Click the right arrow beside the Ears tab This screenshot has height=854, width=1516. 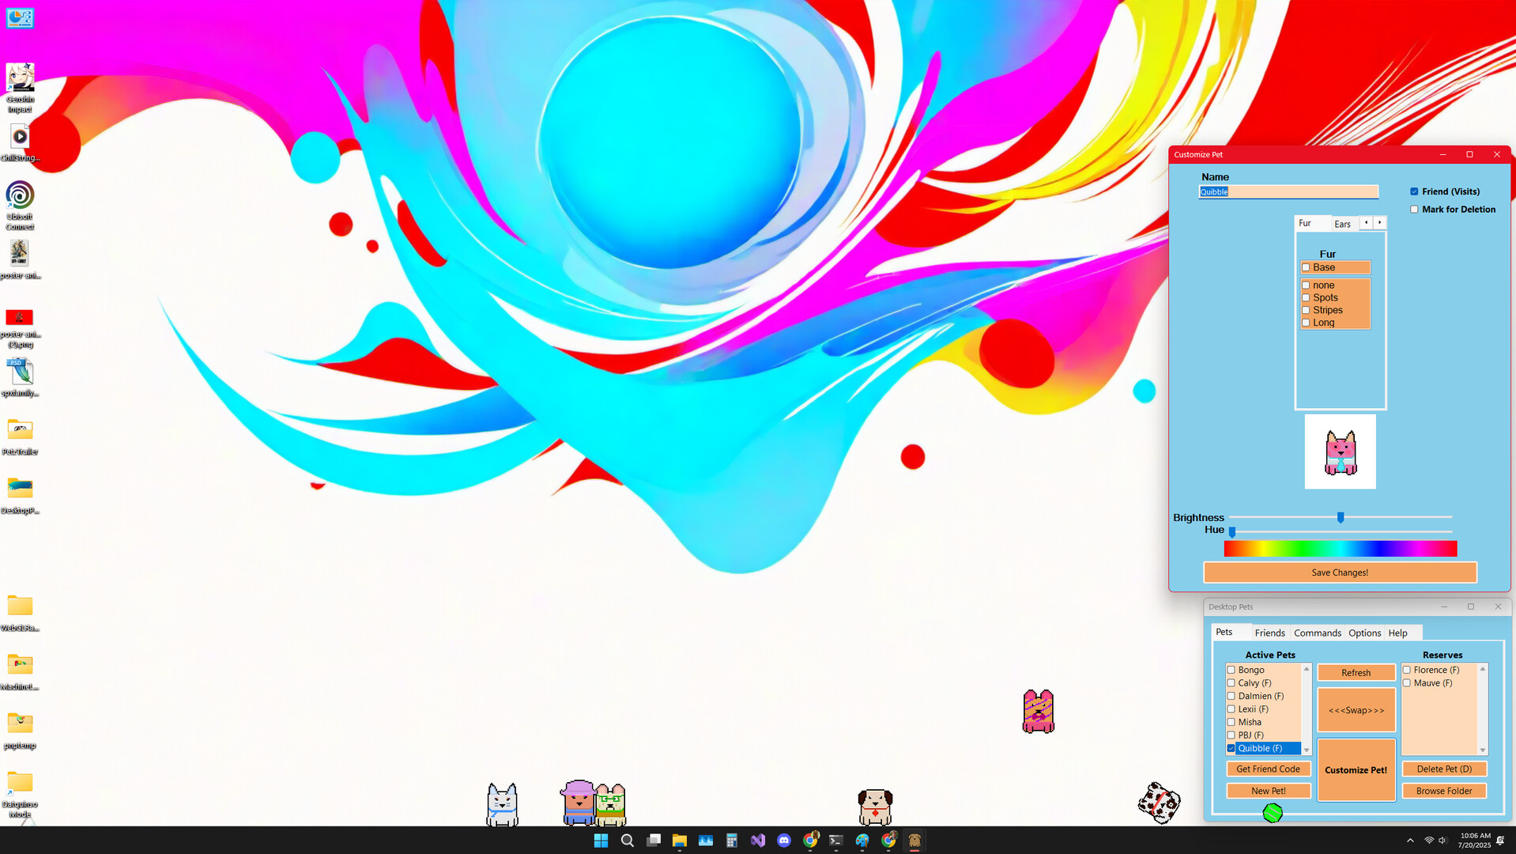(1380, 222)
